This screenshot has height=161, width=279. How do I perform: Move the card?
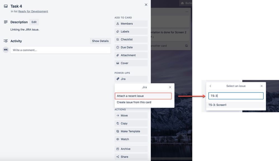131,116
